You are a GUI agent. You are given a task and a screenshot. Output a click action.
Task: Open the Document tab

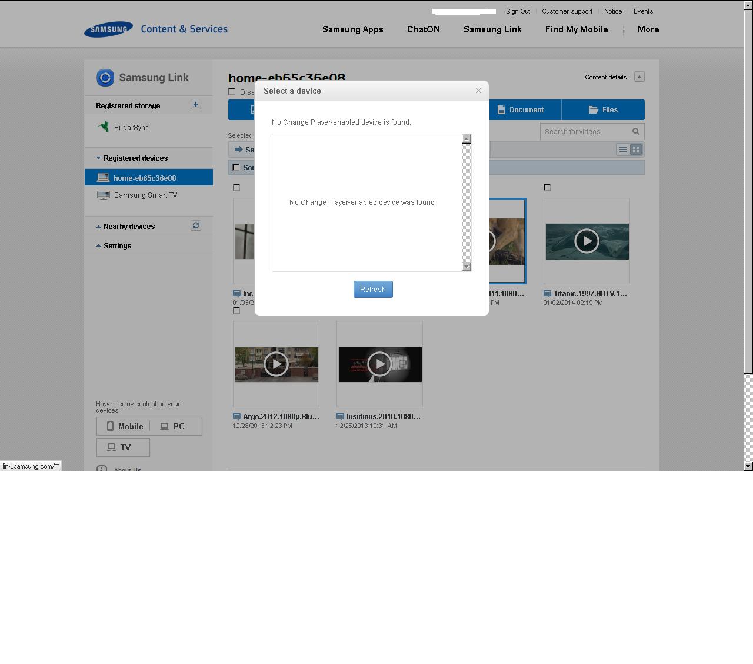[x=520, y=110]
